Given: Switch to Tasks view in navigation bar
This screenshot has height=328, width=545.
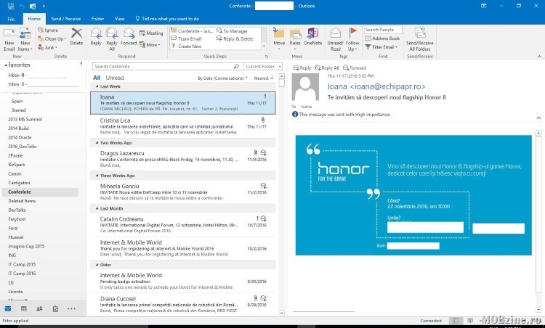Looking at the screenshot, I should click(55, 308).
